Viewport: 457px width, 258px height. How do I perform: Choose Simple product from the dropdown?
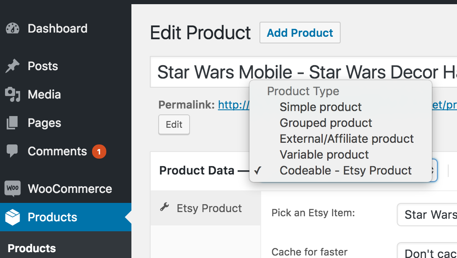(321, 107)
